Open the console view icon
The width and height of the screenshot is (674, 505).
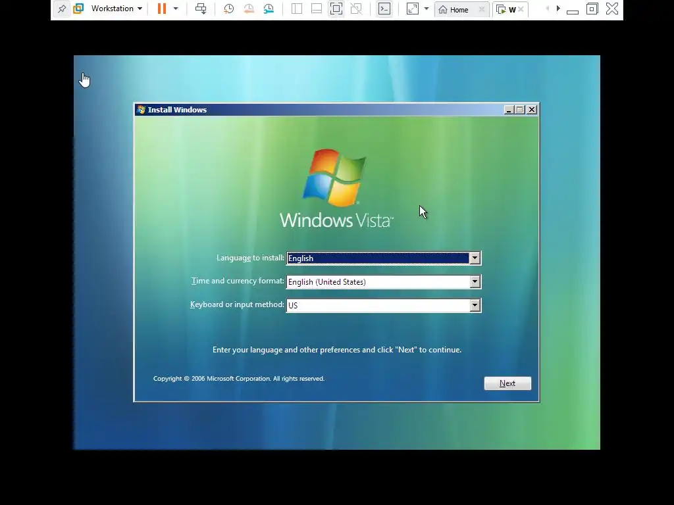pos(384,9)
